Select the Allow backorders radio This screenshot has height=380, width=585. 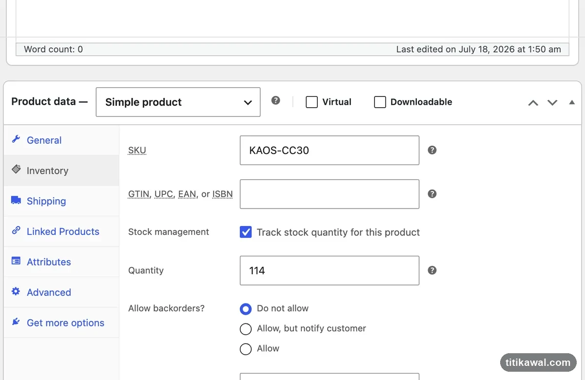click(x=246, y=349)
